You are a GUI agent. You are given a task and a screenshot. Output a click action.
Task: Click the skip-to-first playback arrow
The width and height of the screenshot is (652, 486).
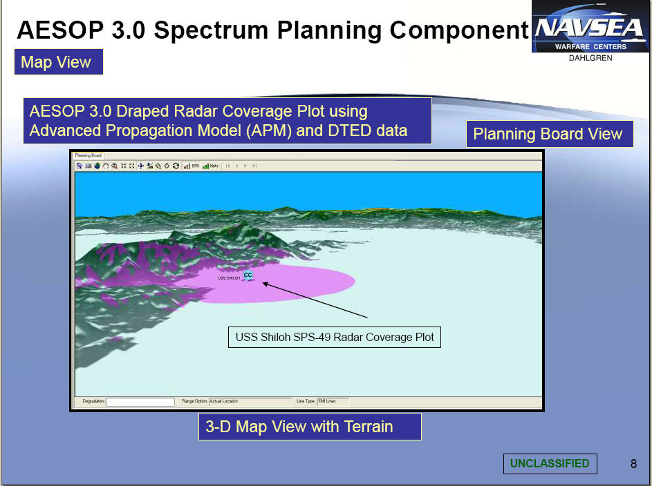(228, 166)
